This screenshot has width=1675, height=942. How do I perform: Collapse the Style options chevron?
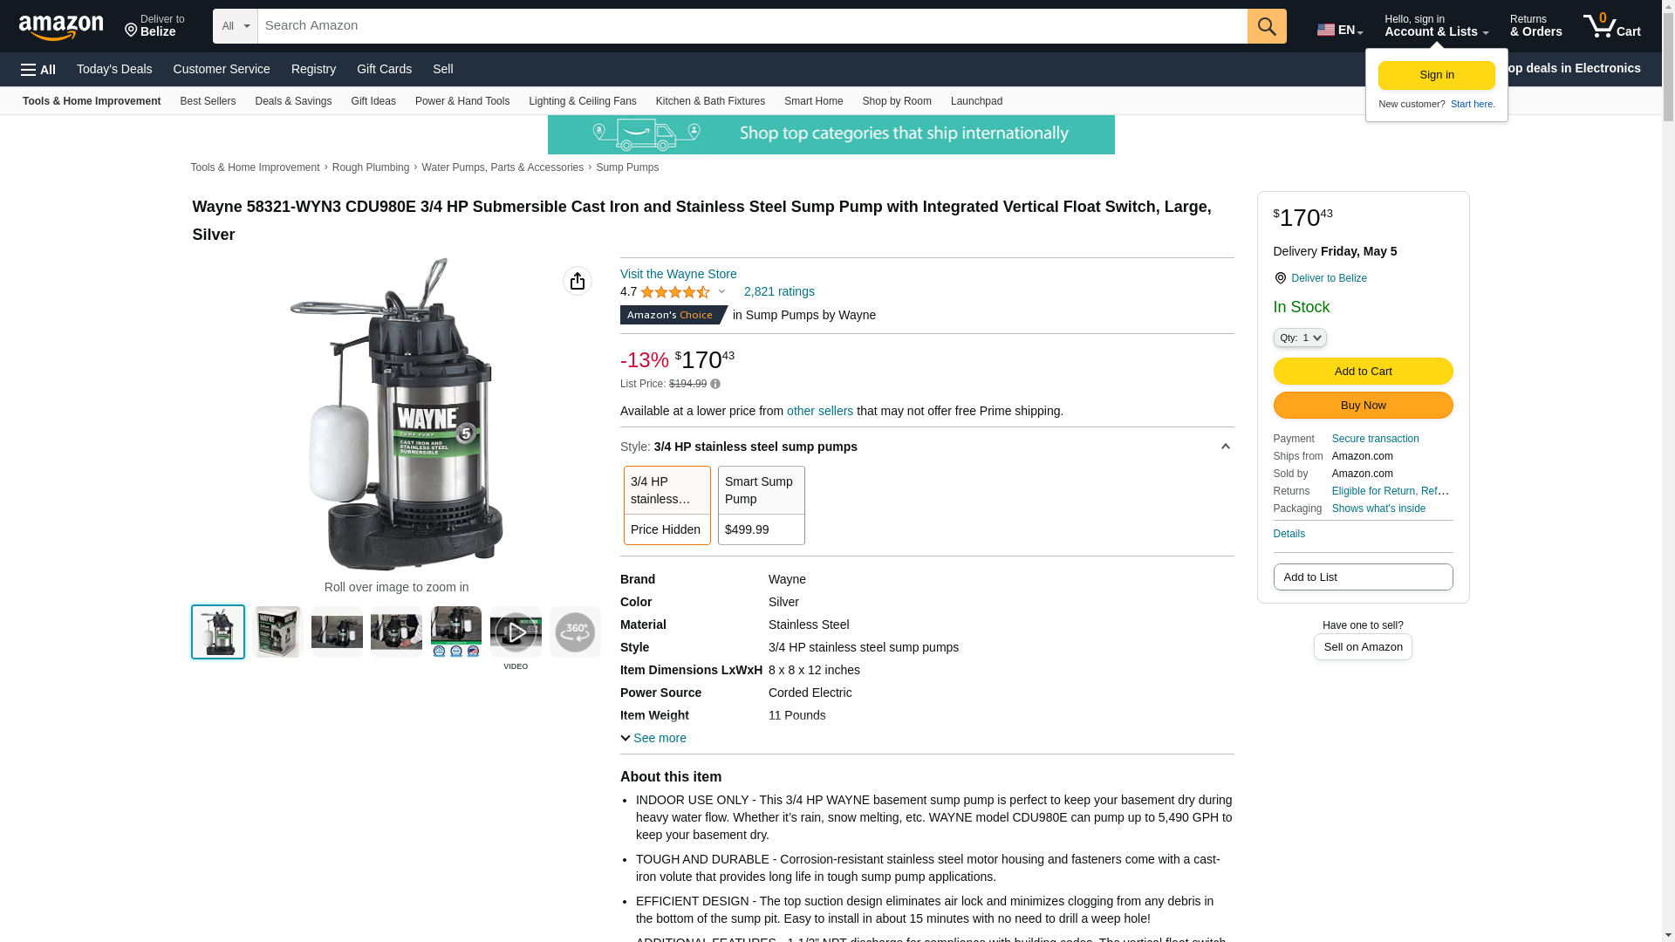click(1225, 447)
